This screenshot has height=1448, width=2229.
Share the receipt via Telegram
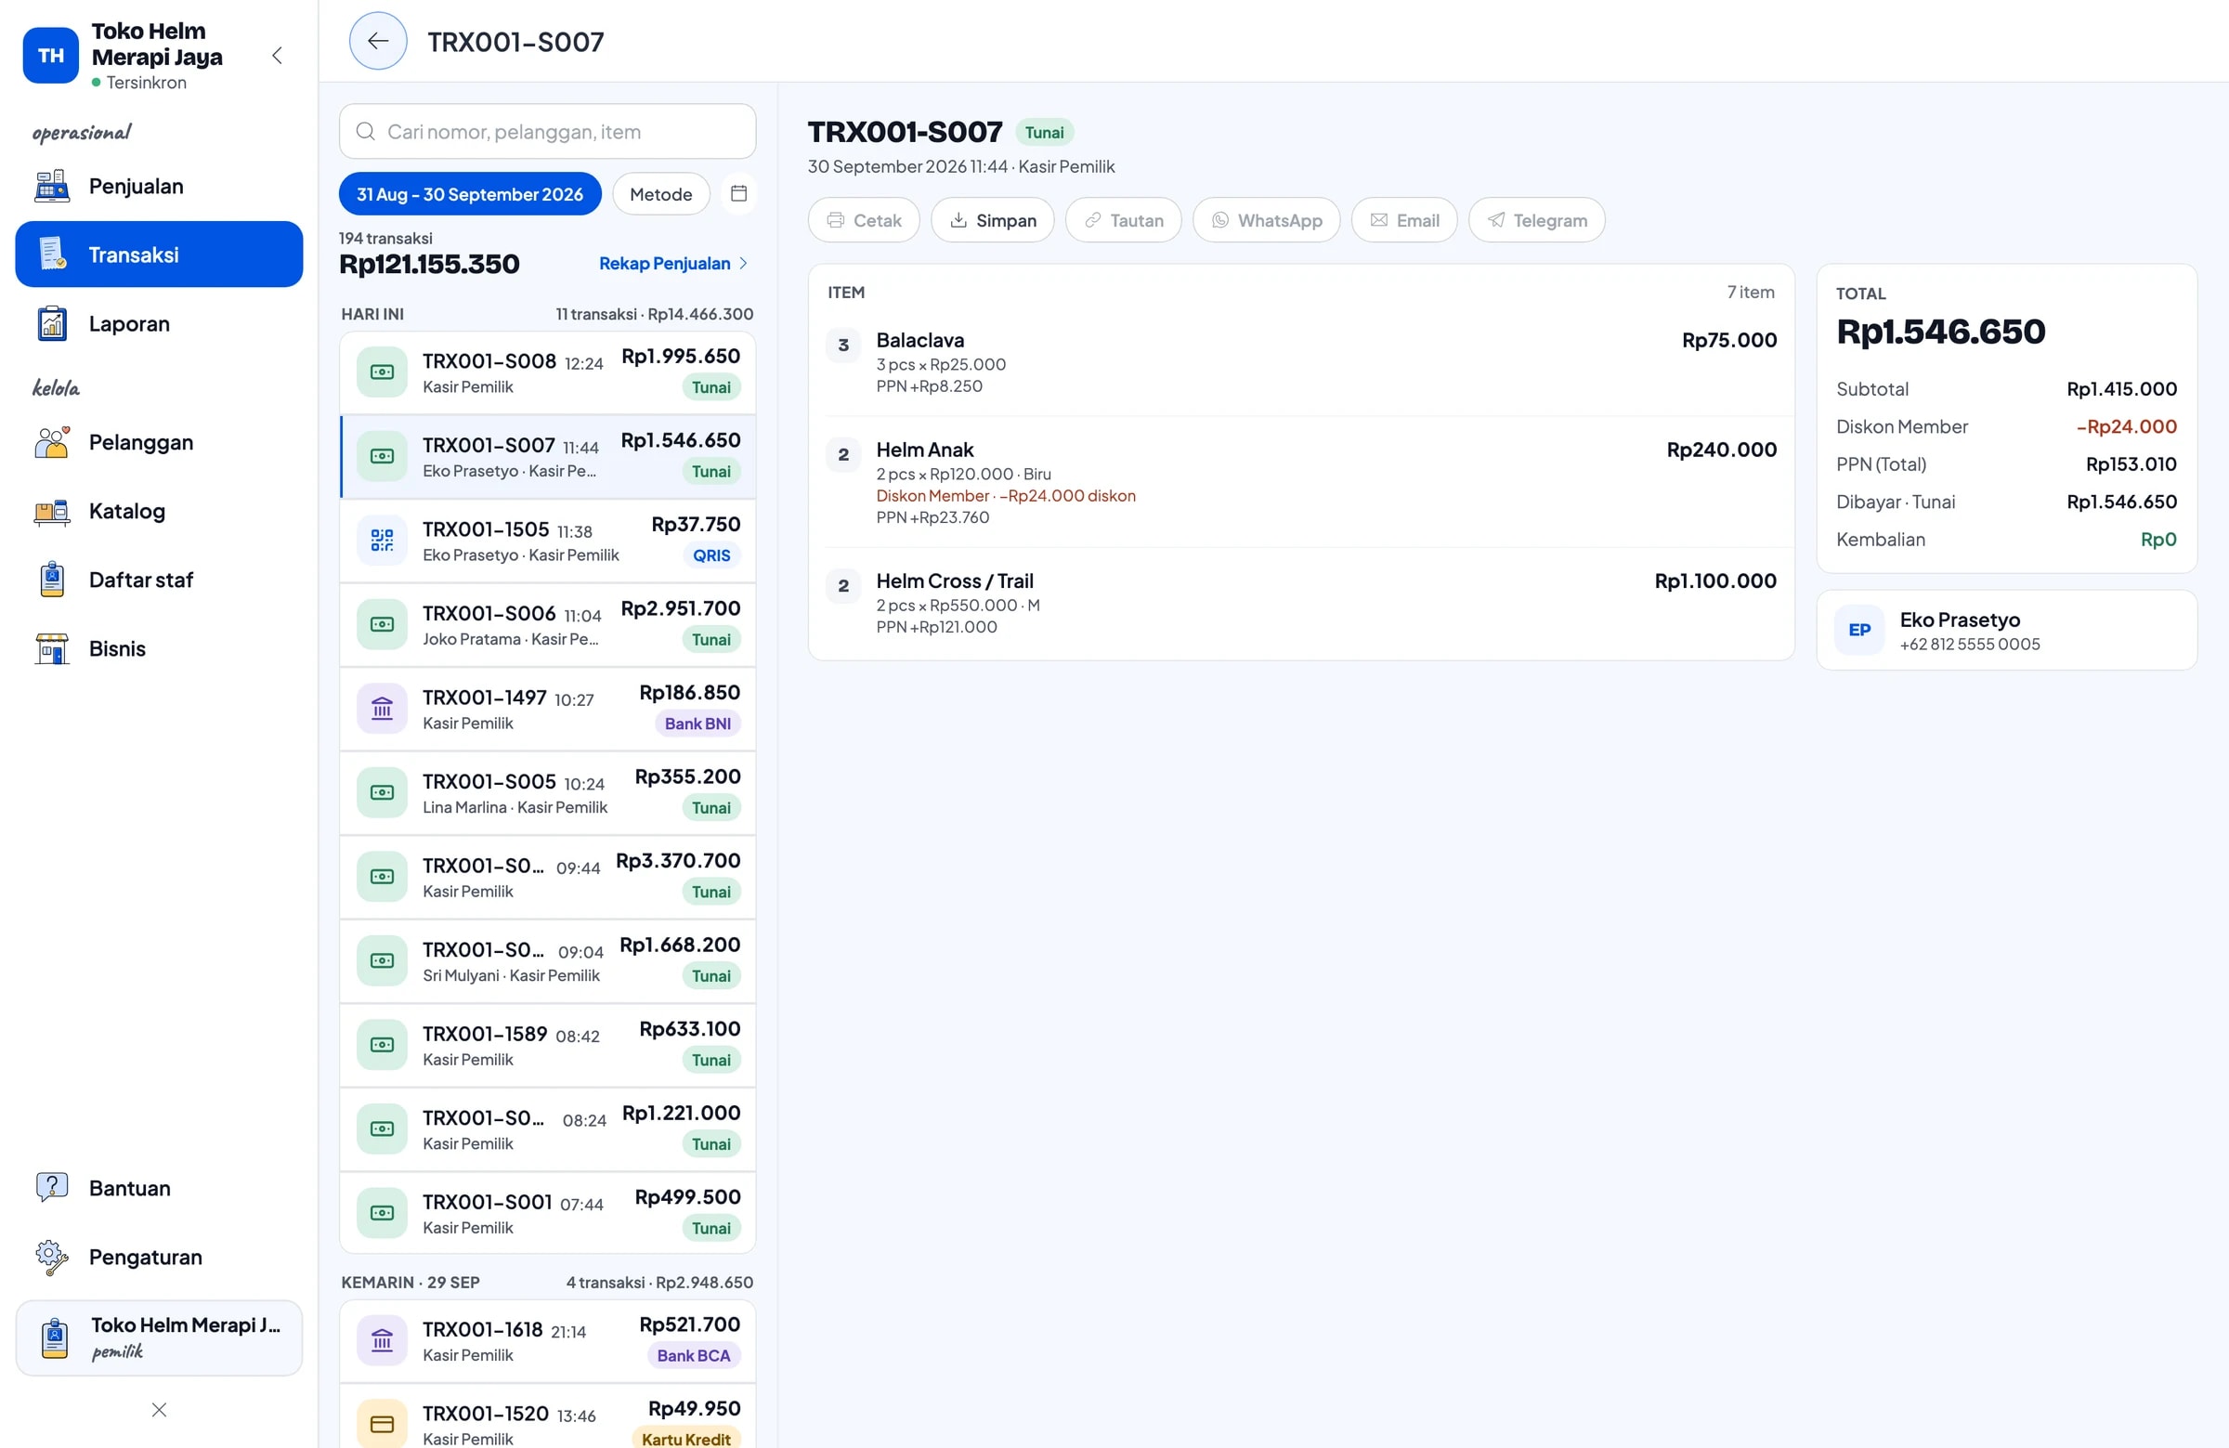(x=1537, y=220)
